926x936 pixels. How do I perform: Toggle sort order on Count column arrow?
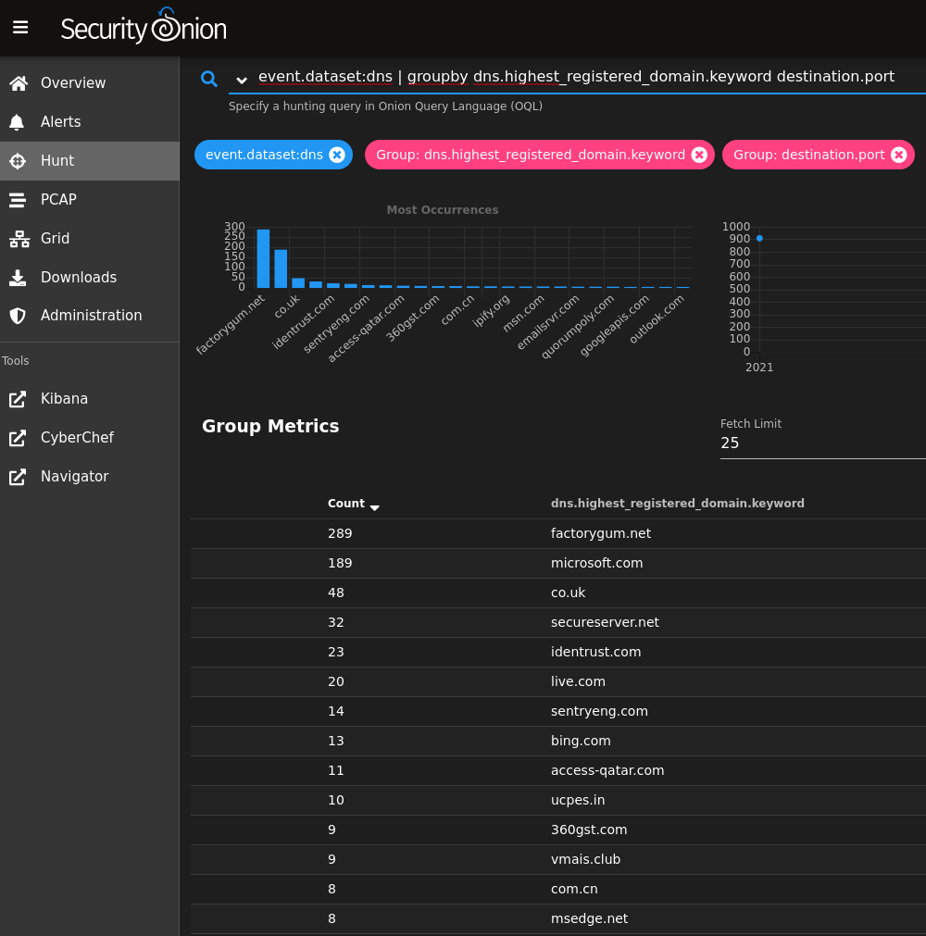375,507
